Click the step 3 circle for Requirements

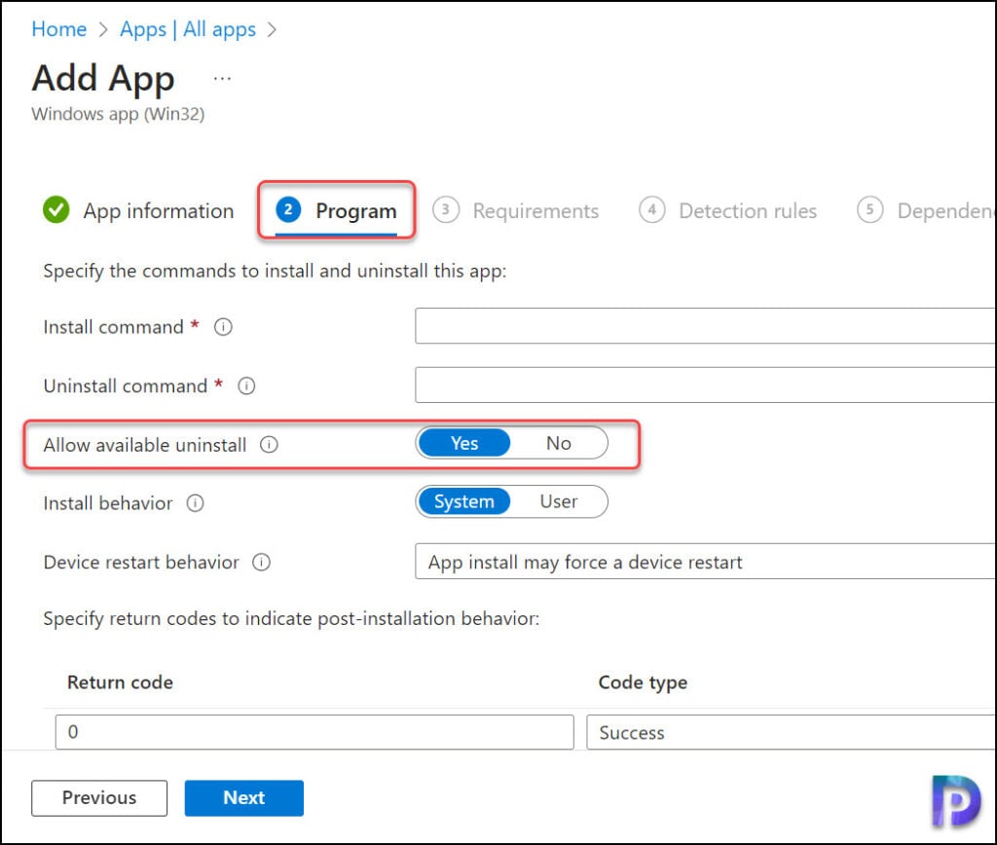[446, 210]
